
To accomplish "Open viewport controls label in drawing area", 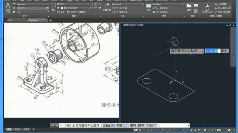I will point(132,25).
